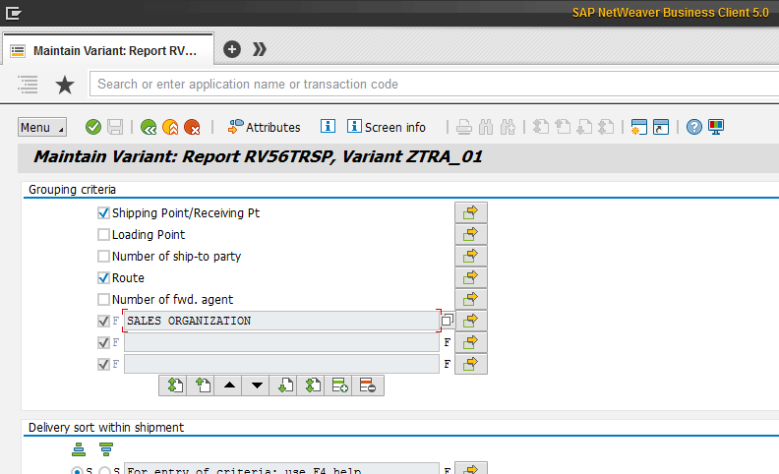Uncheck Shipping Point/Receiving Pt checkbox
The height and width of the screenshot is (474, 779).
(103, 213)
